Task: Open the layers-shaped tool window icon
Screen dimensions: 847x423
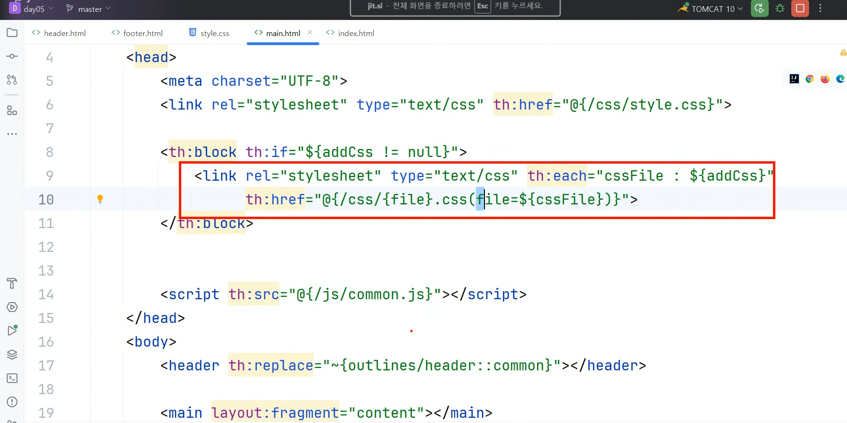Action: click(x=12, y=354)
